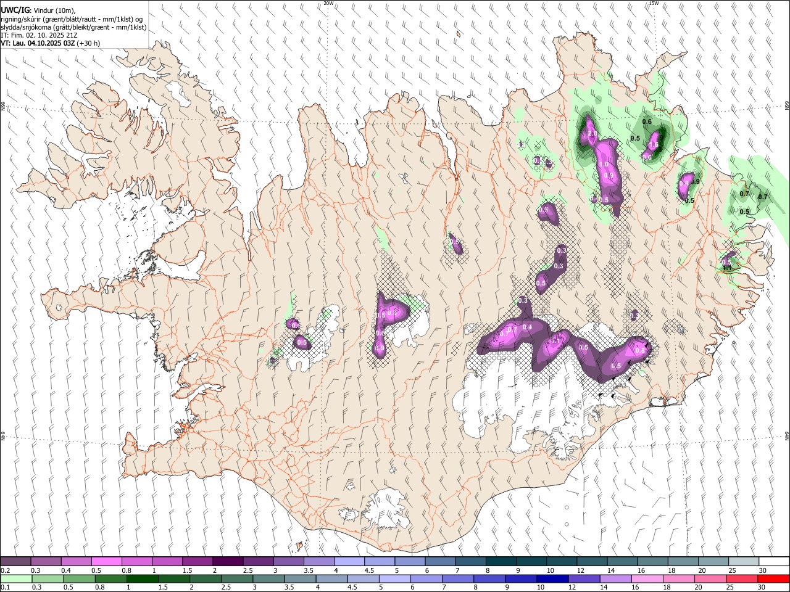The height and width of the screenshot is (592, 790).
Task: Select the initial time line 'IT: Fim. 02. 10. 2025 21Z'
Action: (39, 35)
